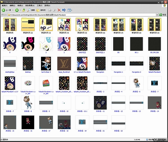
Task: Open Back button history dropdown arrow
Action: click(13, 10)
